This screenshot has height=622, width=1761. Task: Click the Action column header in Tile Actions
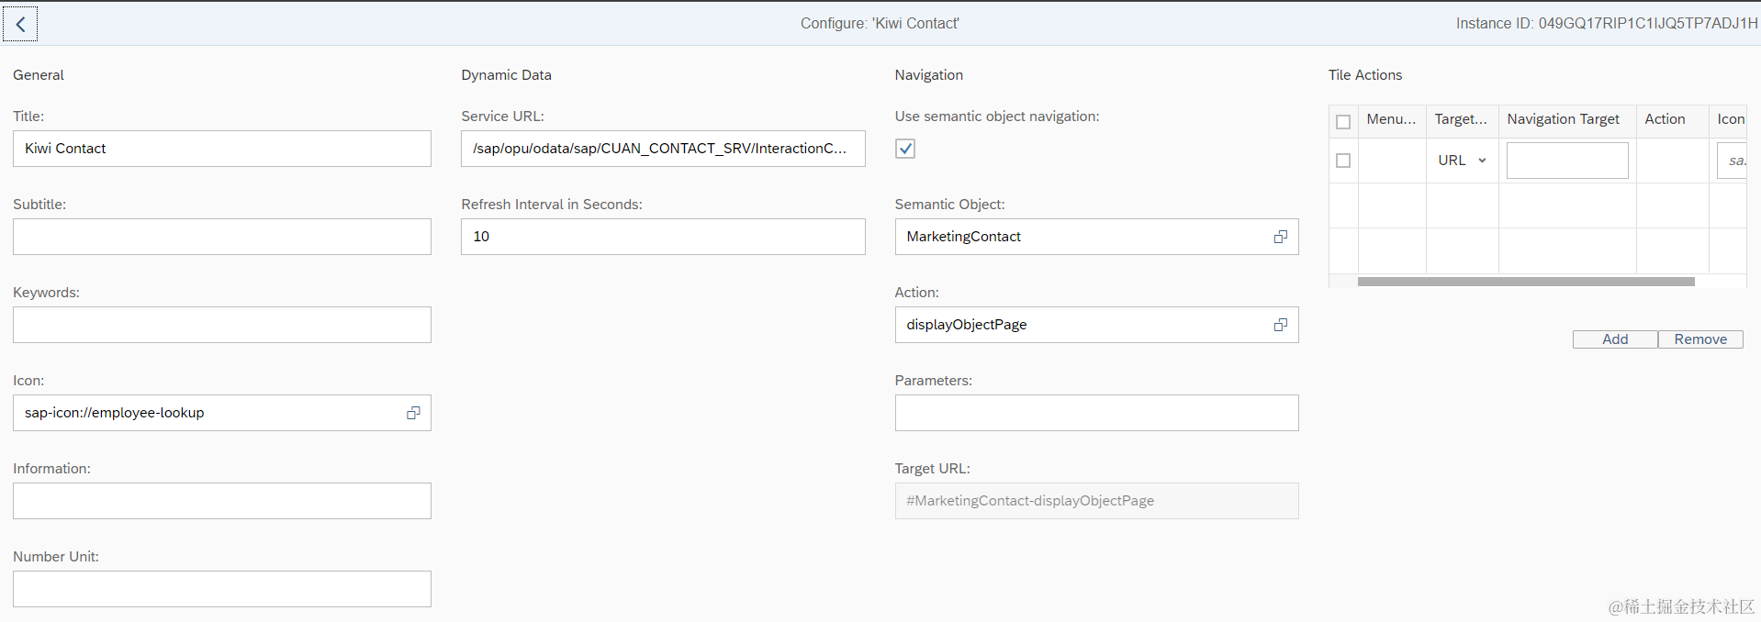click(1665, 119)
